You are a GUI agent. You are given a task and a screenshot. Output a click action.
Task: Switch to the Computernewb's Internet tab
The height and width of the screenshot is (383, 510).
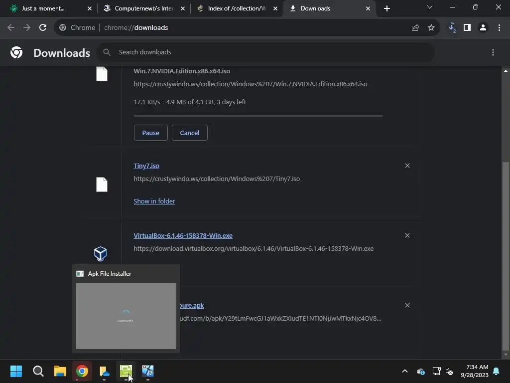pyautogui.click(x=144, y=8)
